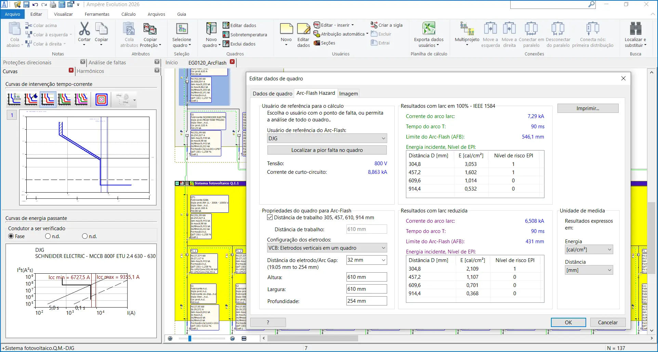The width and height of the screenshot is (658, 352).
Task: Expand the Configuração dos eletrodos dropdown
Action: tap(327, 248)
